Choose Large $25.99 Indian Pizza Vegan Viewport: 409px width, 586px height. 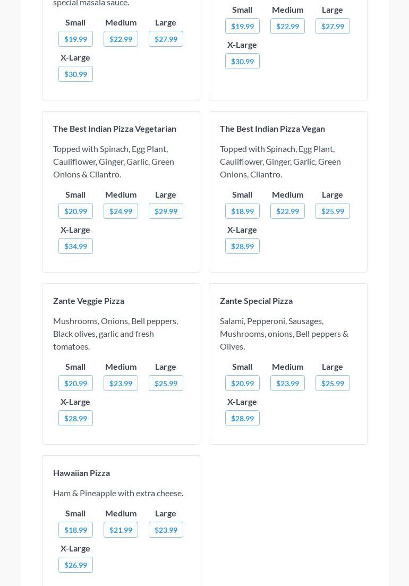(x=333, y=211)
